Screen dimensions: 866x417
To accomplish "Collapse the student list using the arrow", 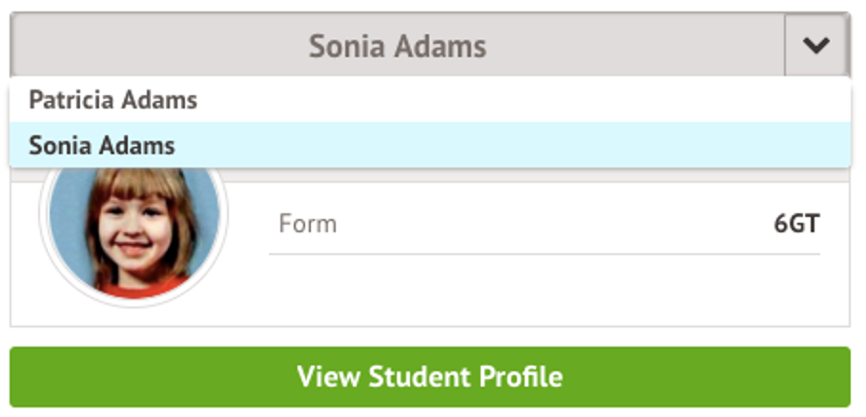I will (x=815, y=46).
